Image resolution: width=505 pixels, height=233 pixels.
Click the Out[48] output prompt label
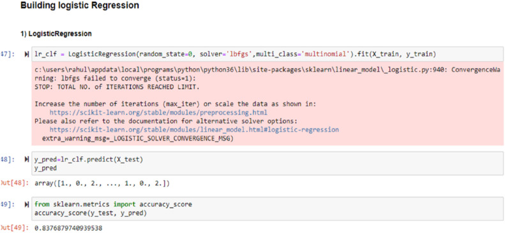pos(15,183)
